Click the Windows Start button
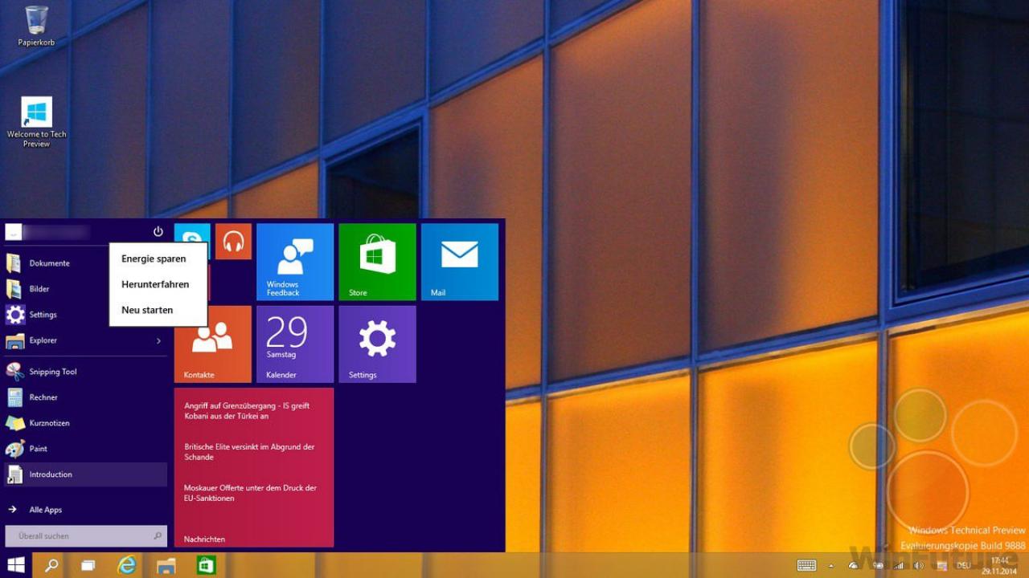Screen dimensions: 1029x578 (x=16, y=565)
